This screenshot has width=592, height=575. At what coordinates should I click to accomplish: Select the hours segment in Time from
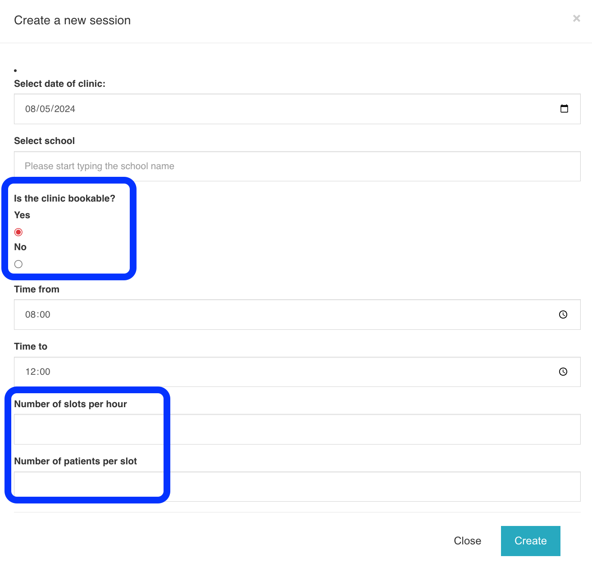tap(30, 314)
